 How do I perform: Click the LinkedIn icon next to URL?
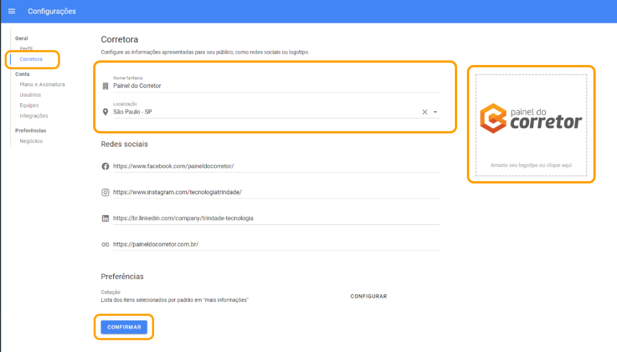click(105, 218)
